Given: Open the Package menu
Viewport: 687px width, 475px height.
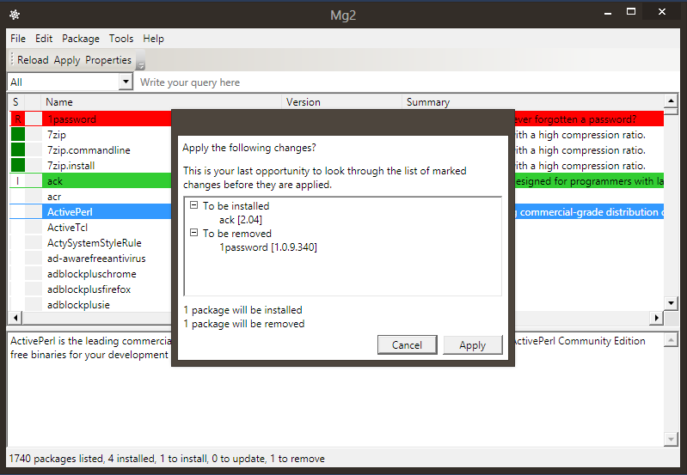Looking at the screenshot, I should [x=81, y=39].
